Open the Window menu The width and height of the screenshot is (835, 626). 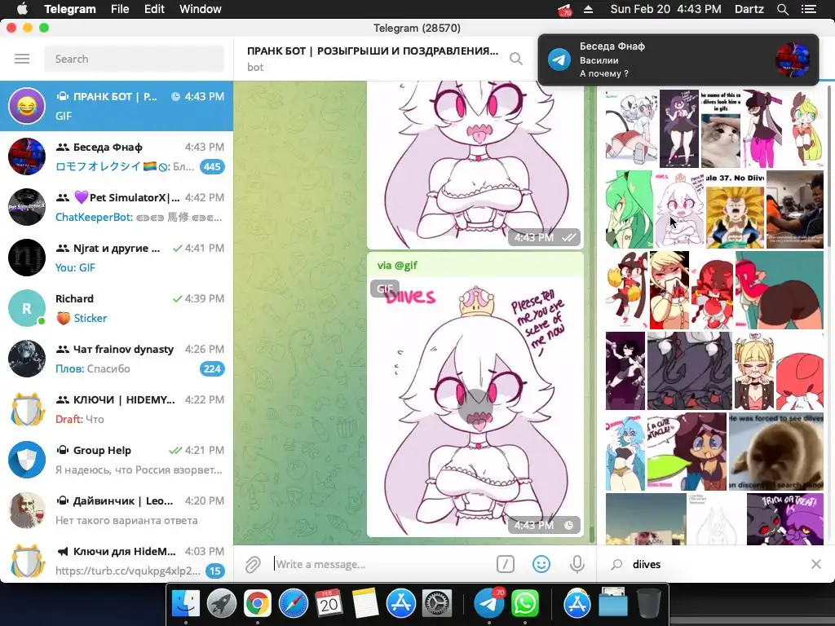click(201, 9)
